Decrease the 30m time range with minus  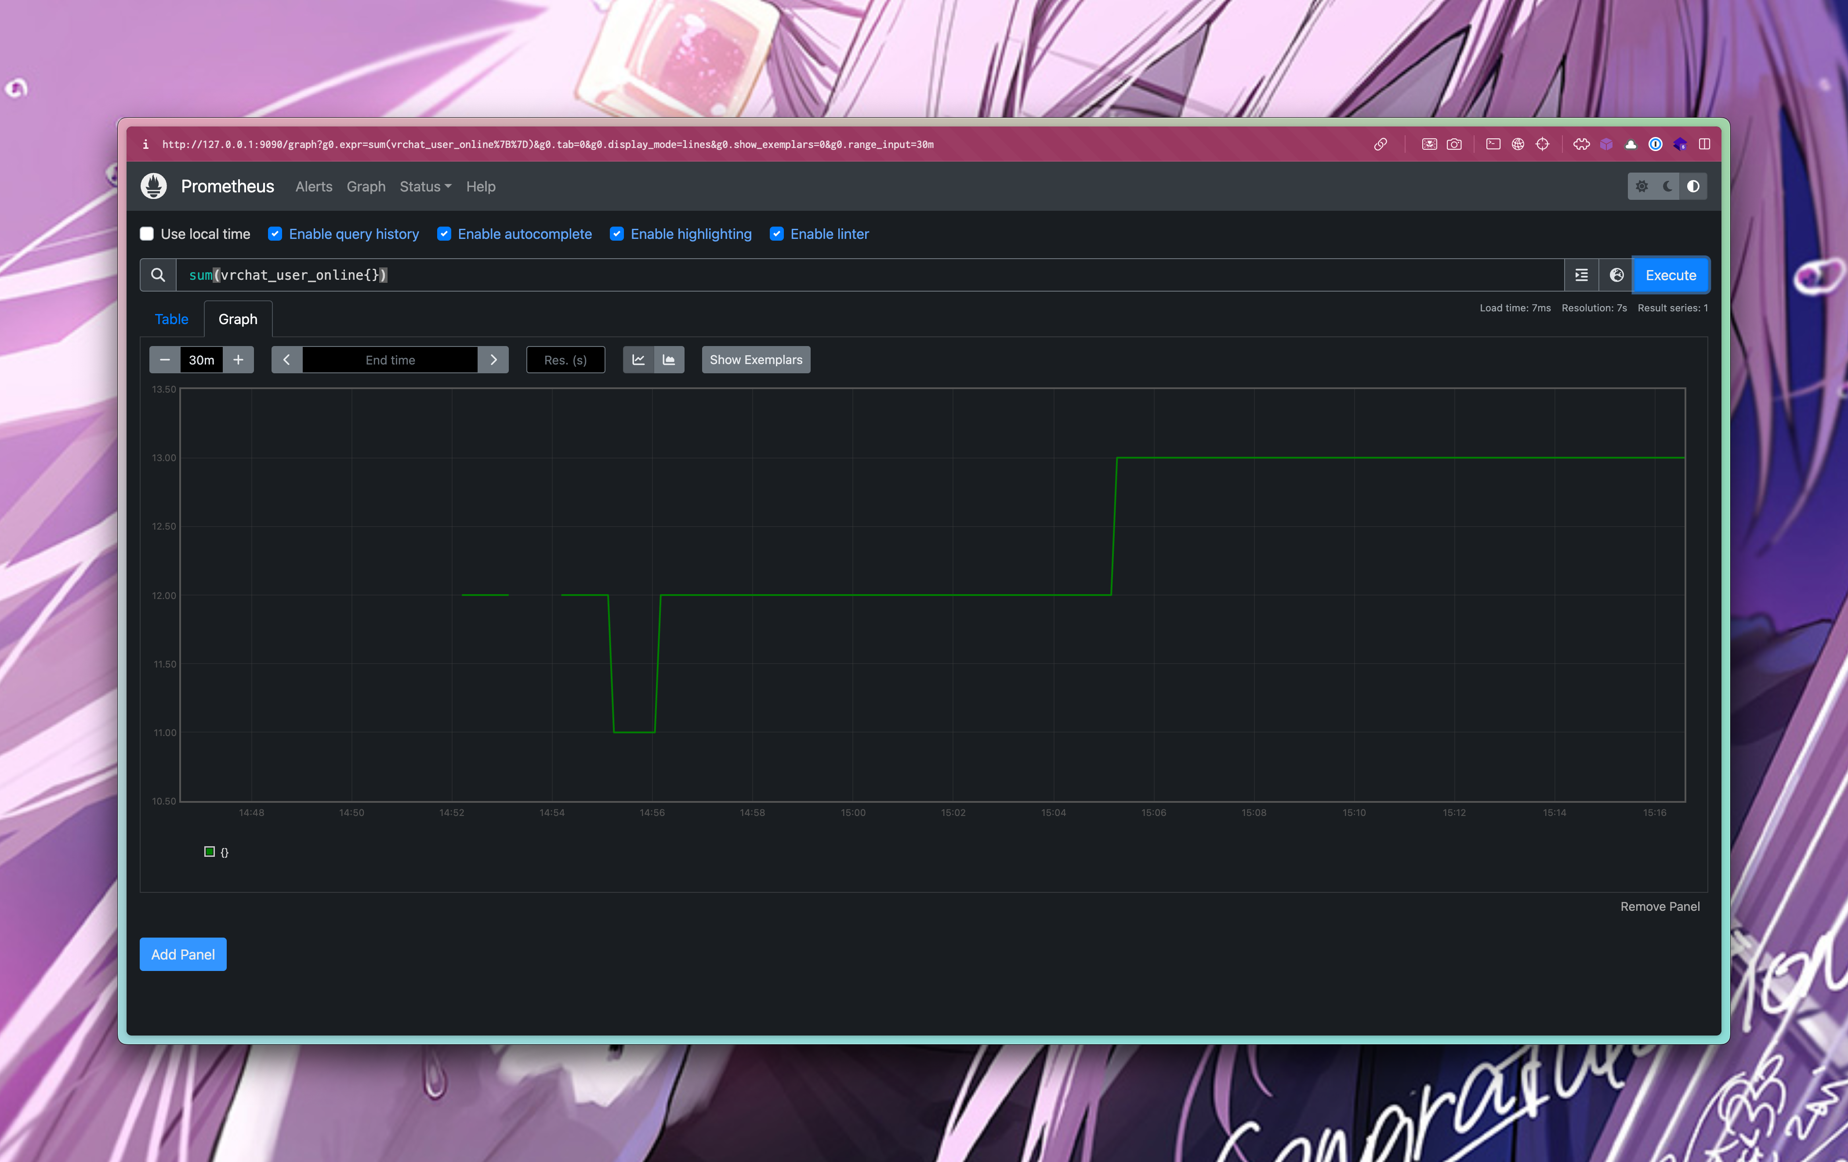(x=165, y=360)
